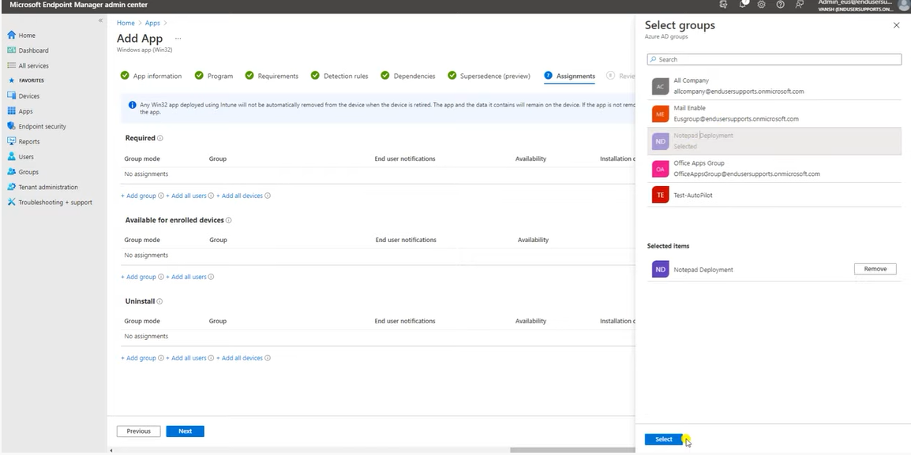Add all users under Available for enrolled devices
The width and height of the screenshot is (911, 455).
186,278
